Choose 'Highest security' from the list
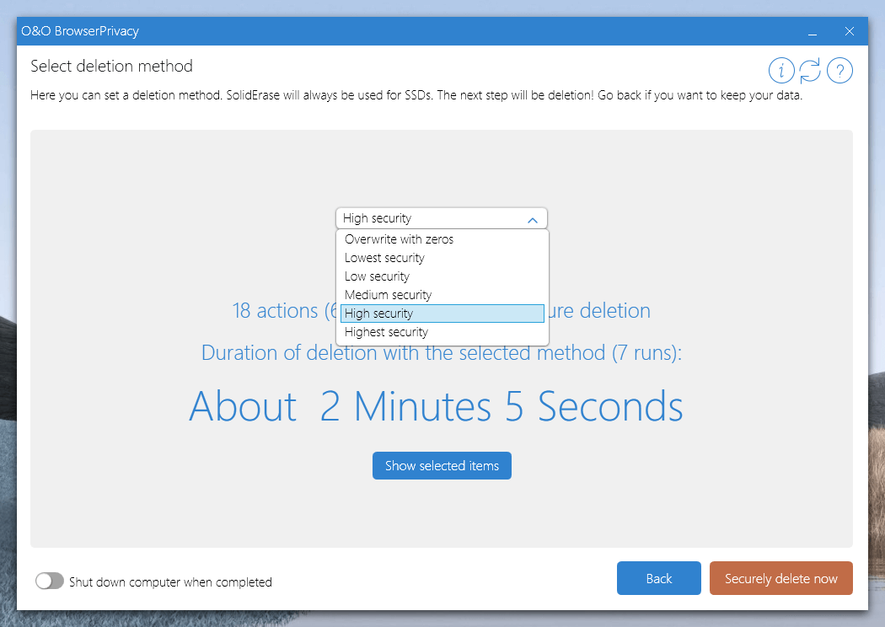 point(386,331)
